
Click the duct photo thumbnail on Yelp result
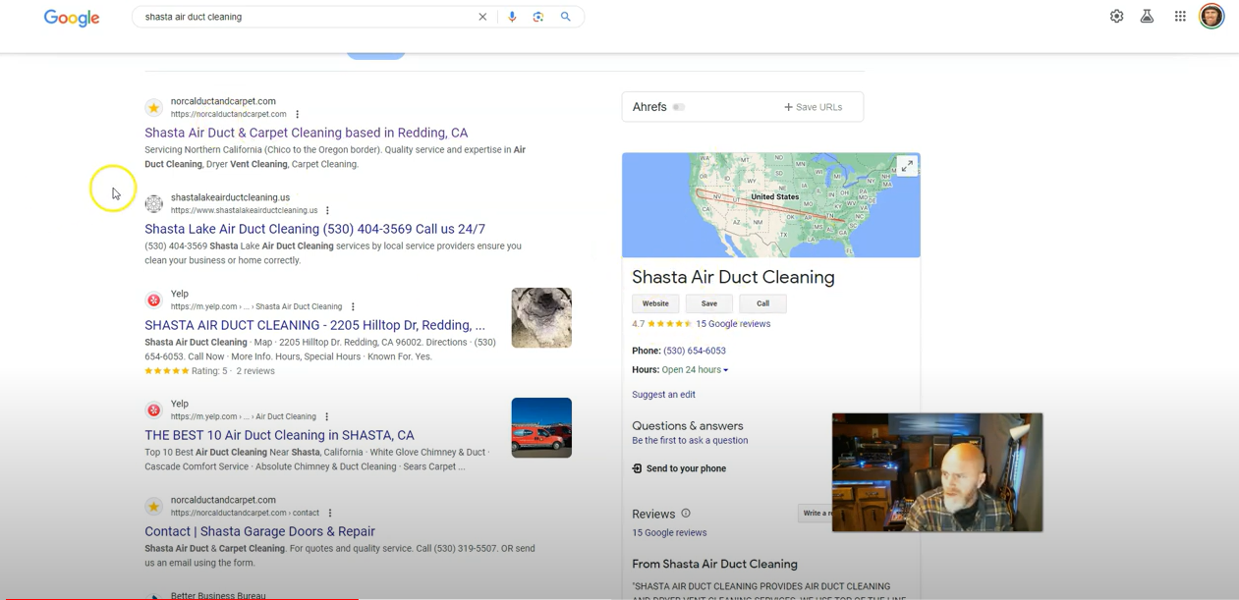541,318
